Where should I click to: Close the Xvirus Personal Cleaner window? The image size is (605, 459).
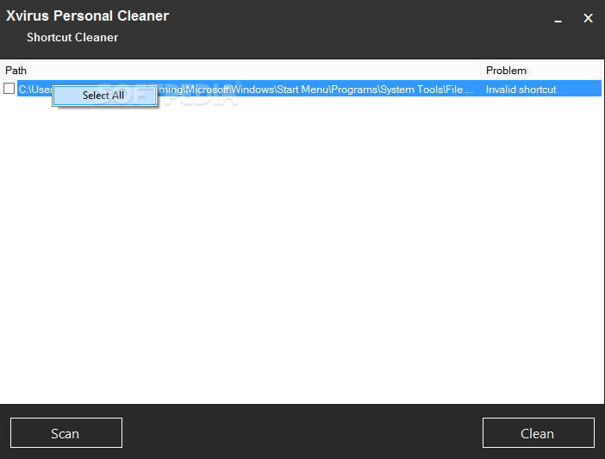tap(588, 18)
